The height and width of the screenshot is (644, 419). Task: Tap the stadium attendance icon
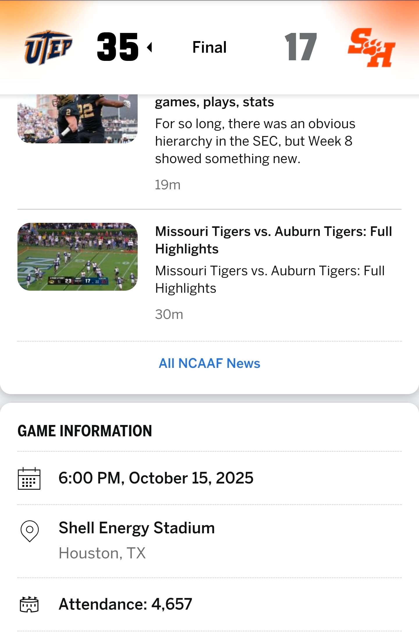29,604
